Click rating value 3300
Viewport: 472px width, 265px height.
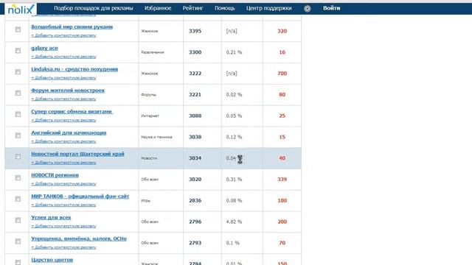[x=195, y=52]
